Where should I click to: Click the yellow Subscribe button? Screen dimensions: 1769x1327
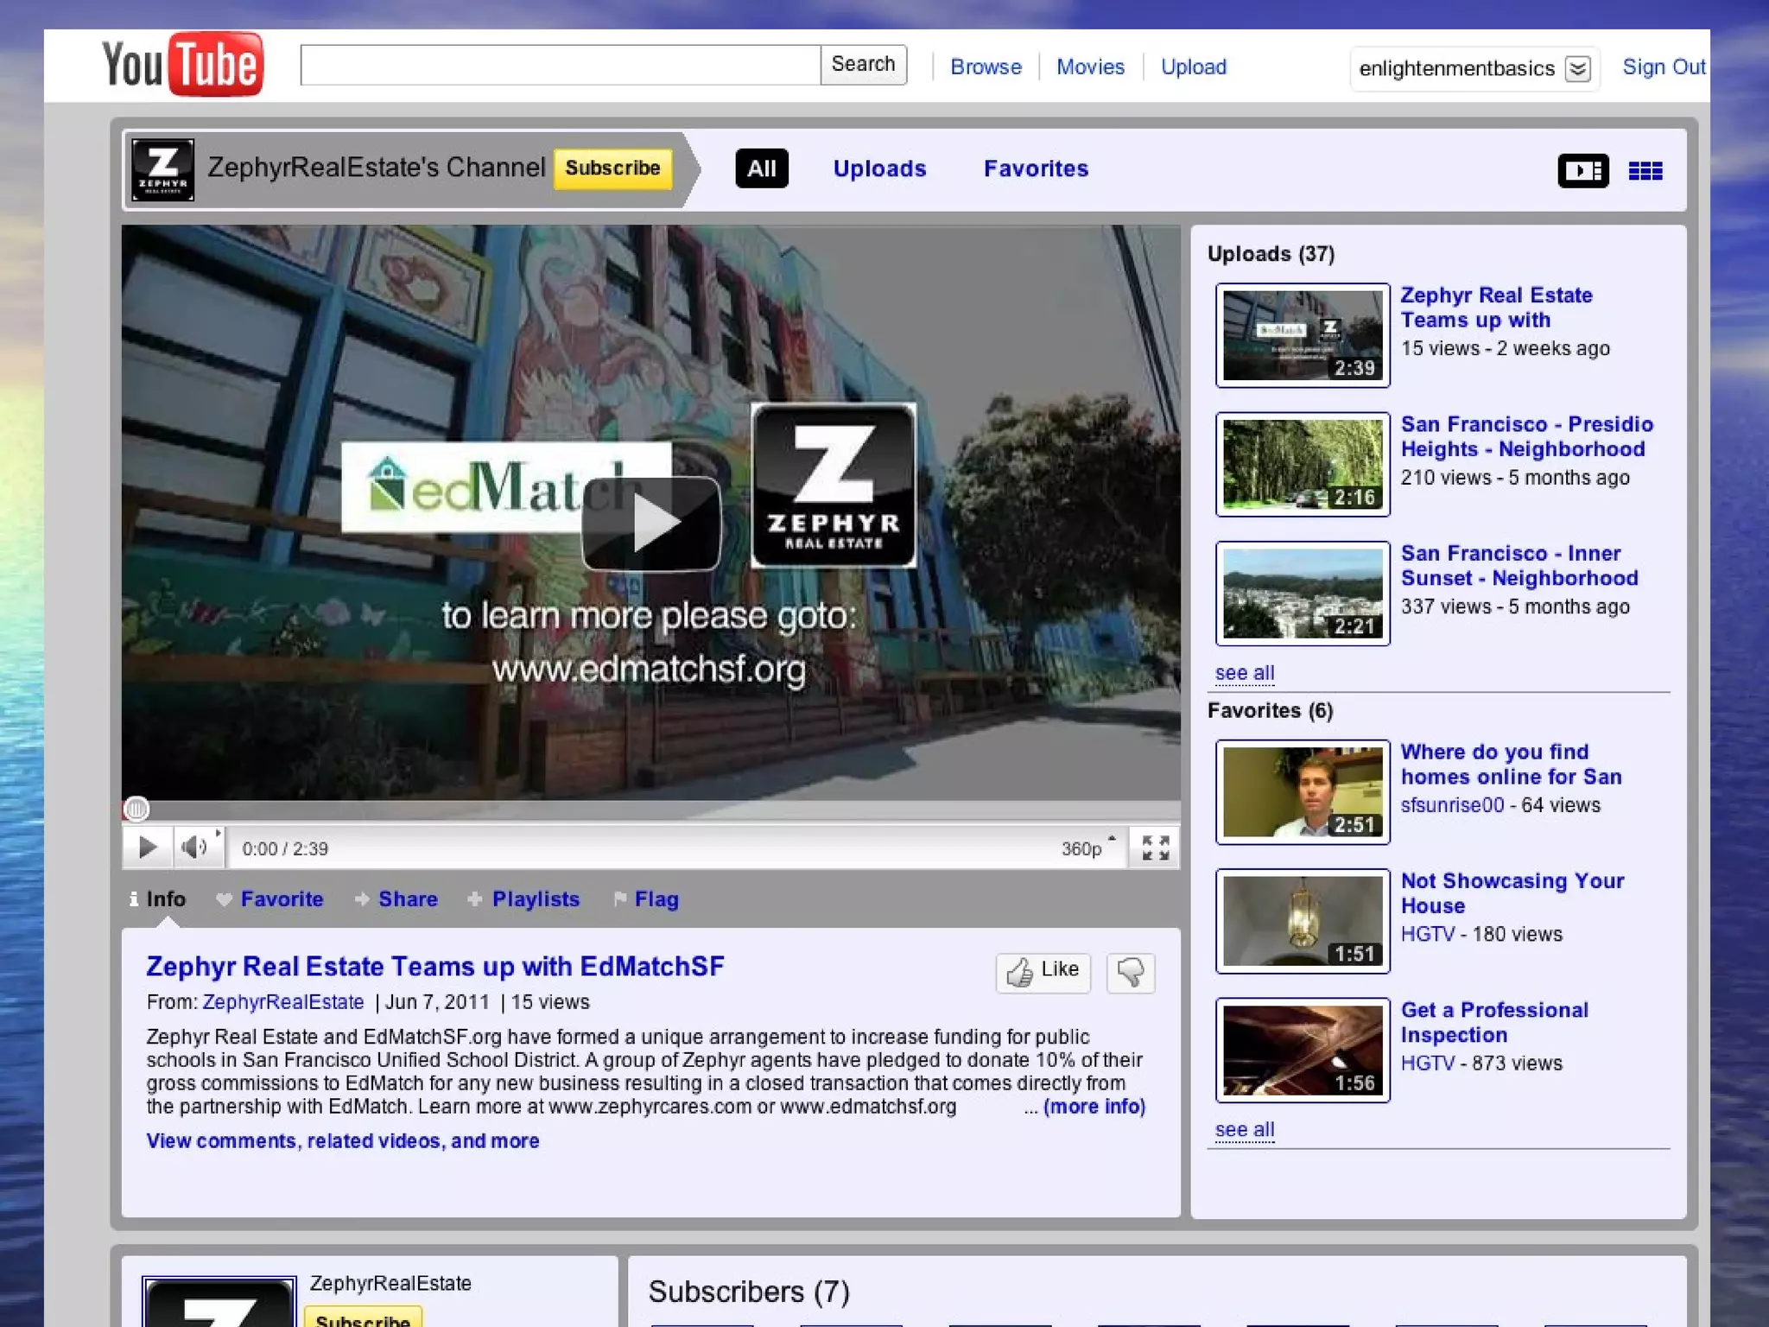tap(612, 168)
